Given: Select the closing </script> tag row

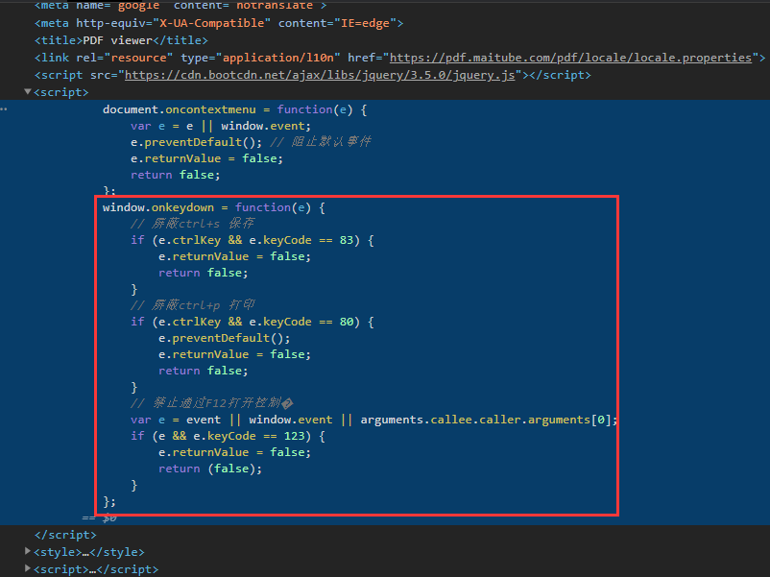Looking at the screenshot, I should 65,535.
